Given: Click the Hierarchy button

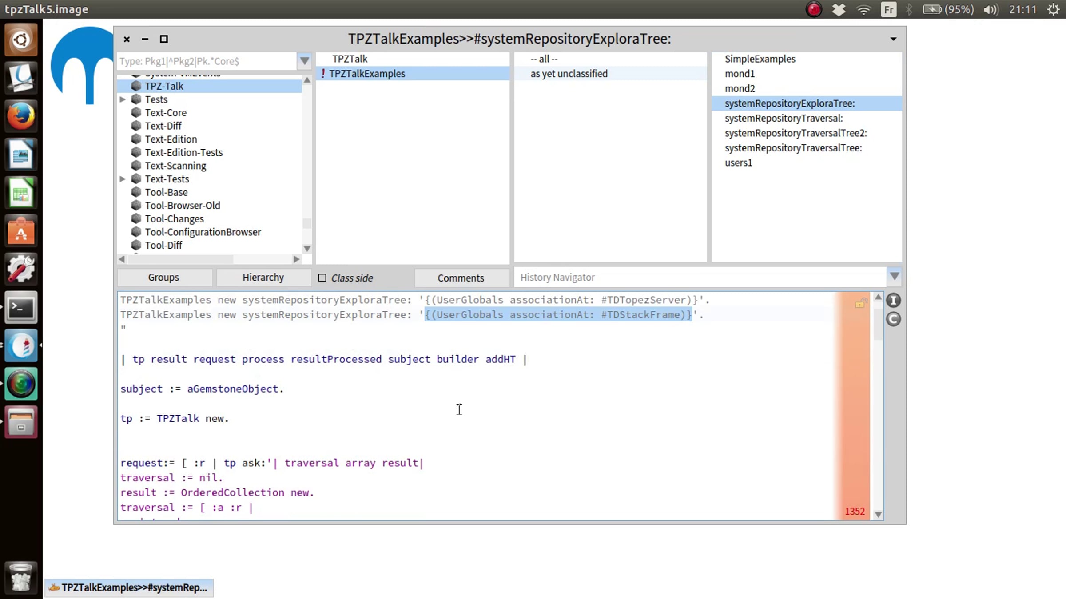Looking at the screenshot, I should [263, 278].
